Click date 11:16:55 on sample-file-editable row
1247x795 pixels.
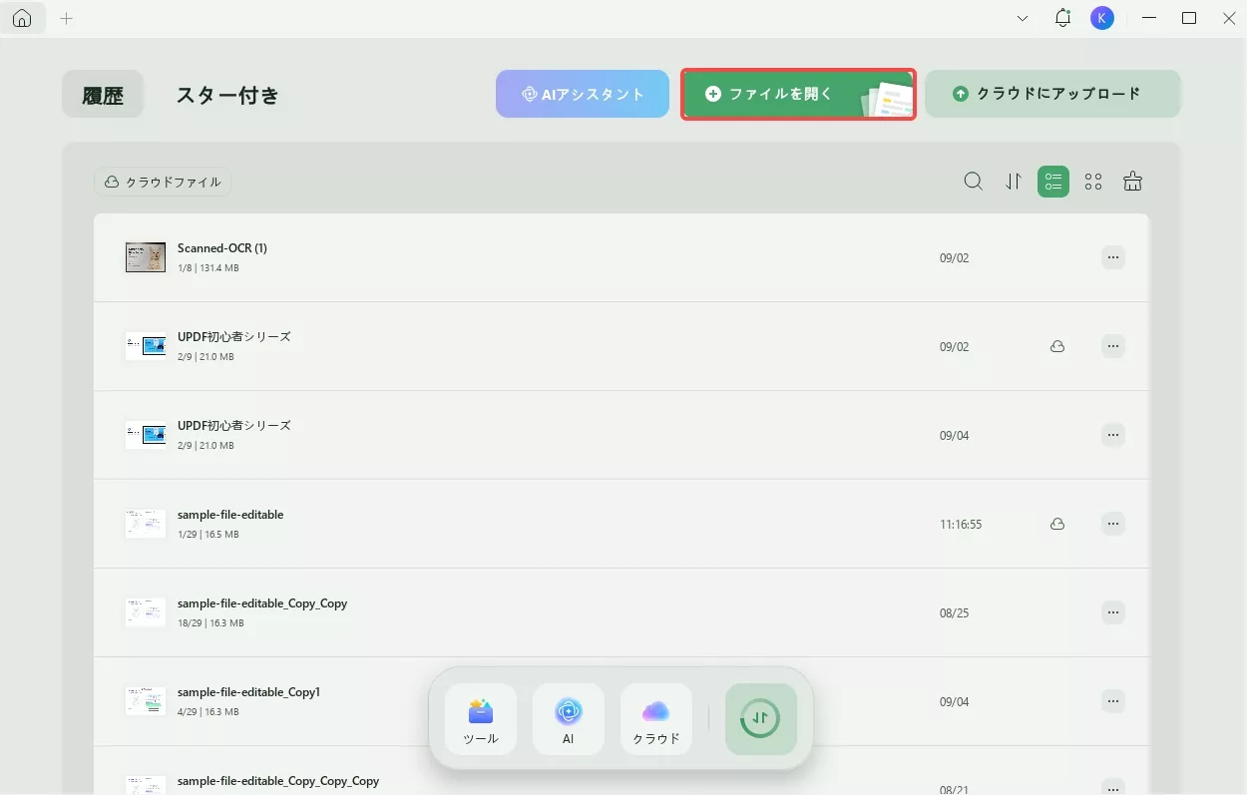point(961,524)
